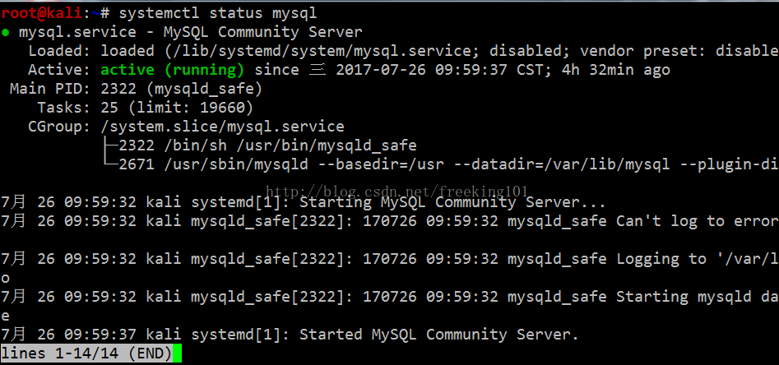Image resolution: width=779 pixels, height=365 pixels.
Task: Click the 'Tasks: 25 (limit: 19660)' line
Action: [145, 108]
